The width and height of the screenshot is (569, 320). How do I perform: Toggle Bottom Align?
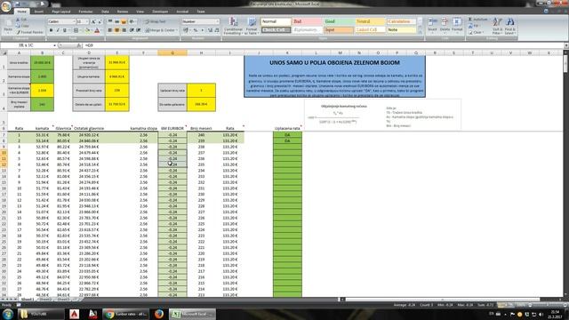pyautogui.click(x=124, y=21)
